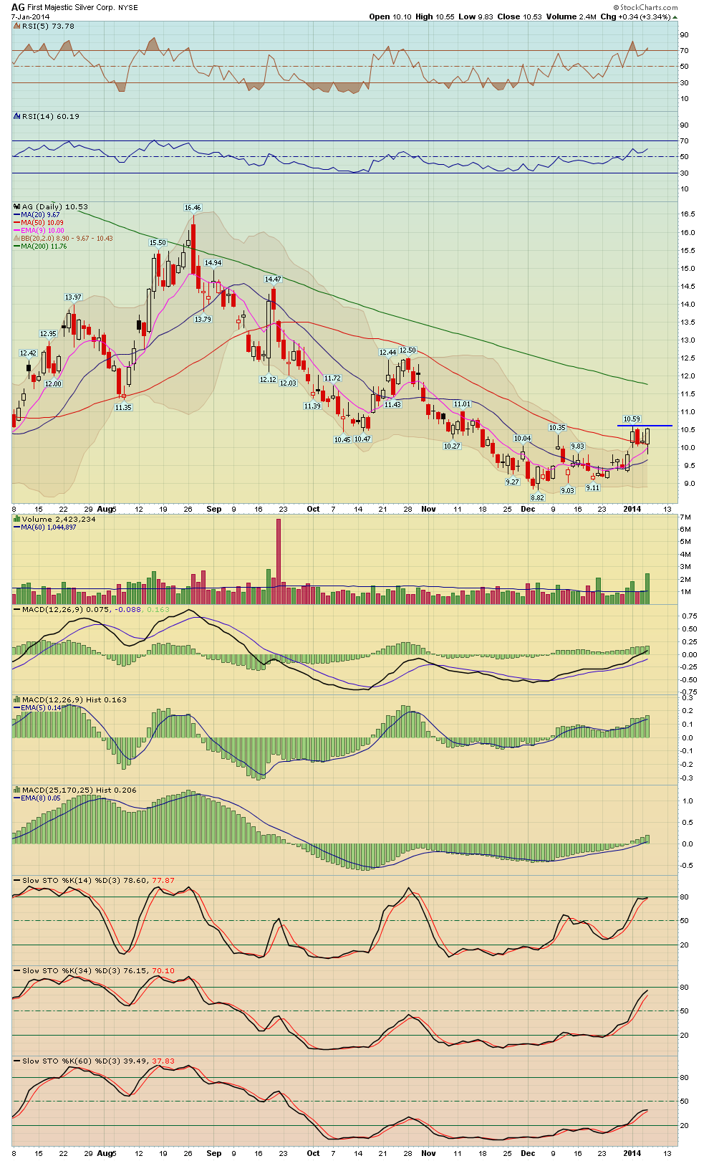Click the tallest red volume spike bar
The height and width of the screenshot is (1161, 709).
279,561
